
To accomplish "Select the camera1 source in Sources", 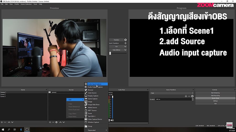I will 54,92.
